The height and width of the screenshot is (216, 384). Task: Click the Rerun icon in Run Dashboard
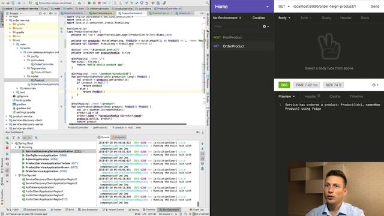point(7,138)
